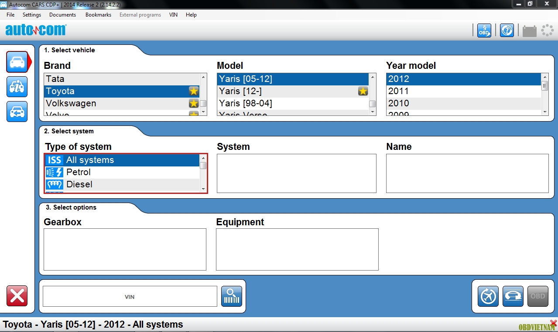Viewport: 558px width, 332px height.
Task: Click the car with circular arrow icon
Action: coord(513,297)
